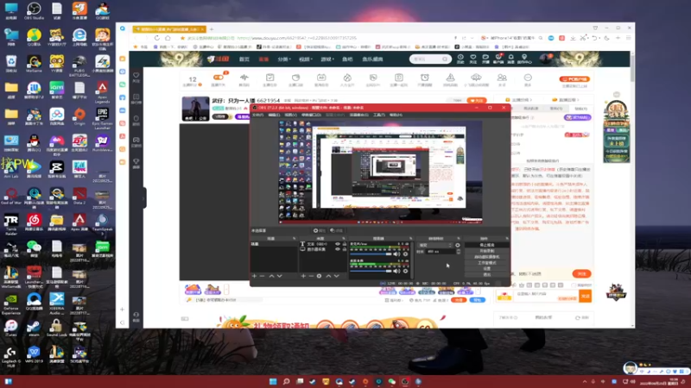
Task: Open OBS File menu
Action: coord(257,116)
